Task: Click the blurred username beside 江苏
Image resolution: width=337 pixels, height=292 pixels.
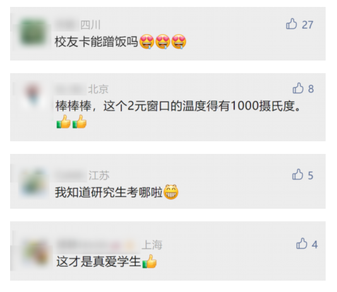Action: [71, 175]
